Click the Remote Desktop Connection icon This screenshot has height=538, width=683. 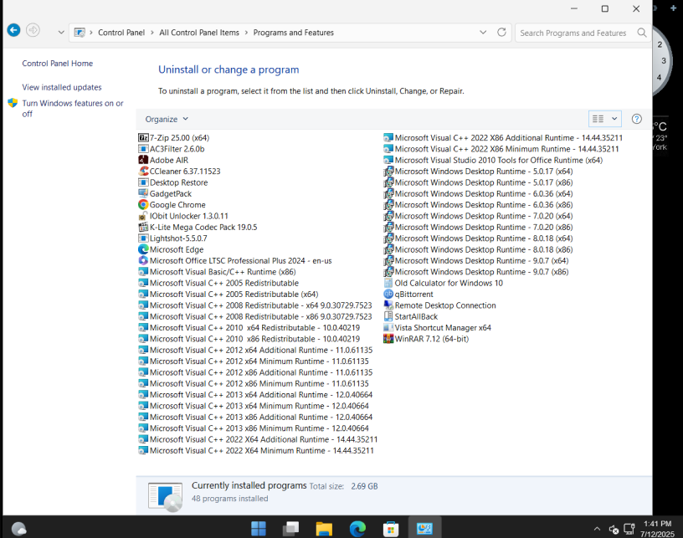click(388, 305)
